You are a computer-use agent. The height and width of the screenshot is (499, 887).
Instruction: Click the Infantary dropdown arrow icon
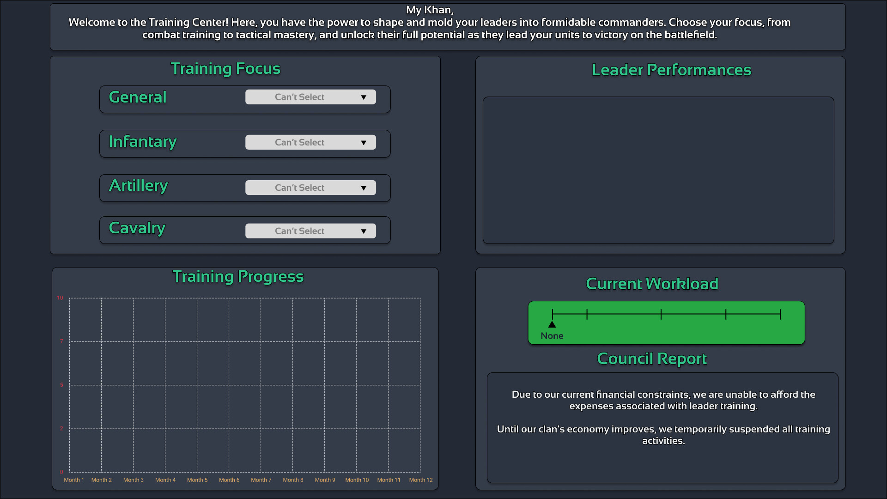click(x=364, y=143)
